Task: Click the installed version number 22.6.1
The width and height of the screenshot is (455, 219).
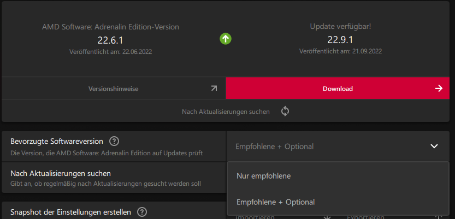Action: (x=110, y=40)
